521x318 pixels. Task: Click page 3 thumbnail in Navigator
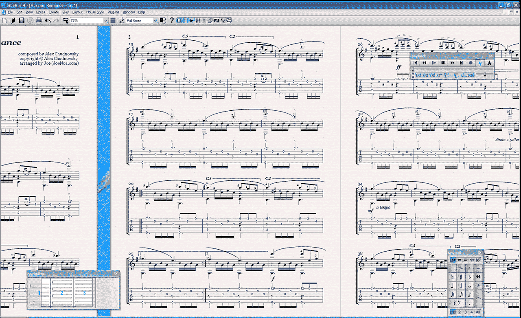(84, 292)
